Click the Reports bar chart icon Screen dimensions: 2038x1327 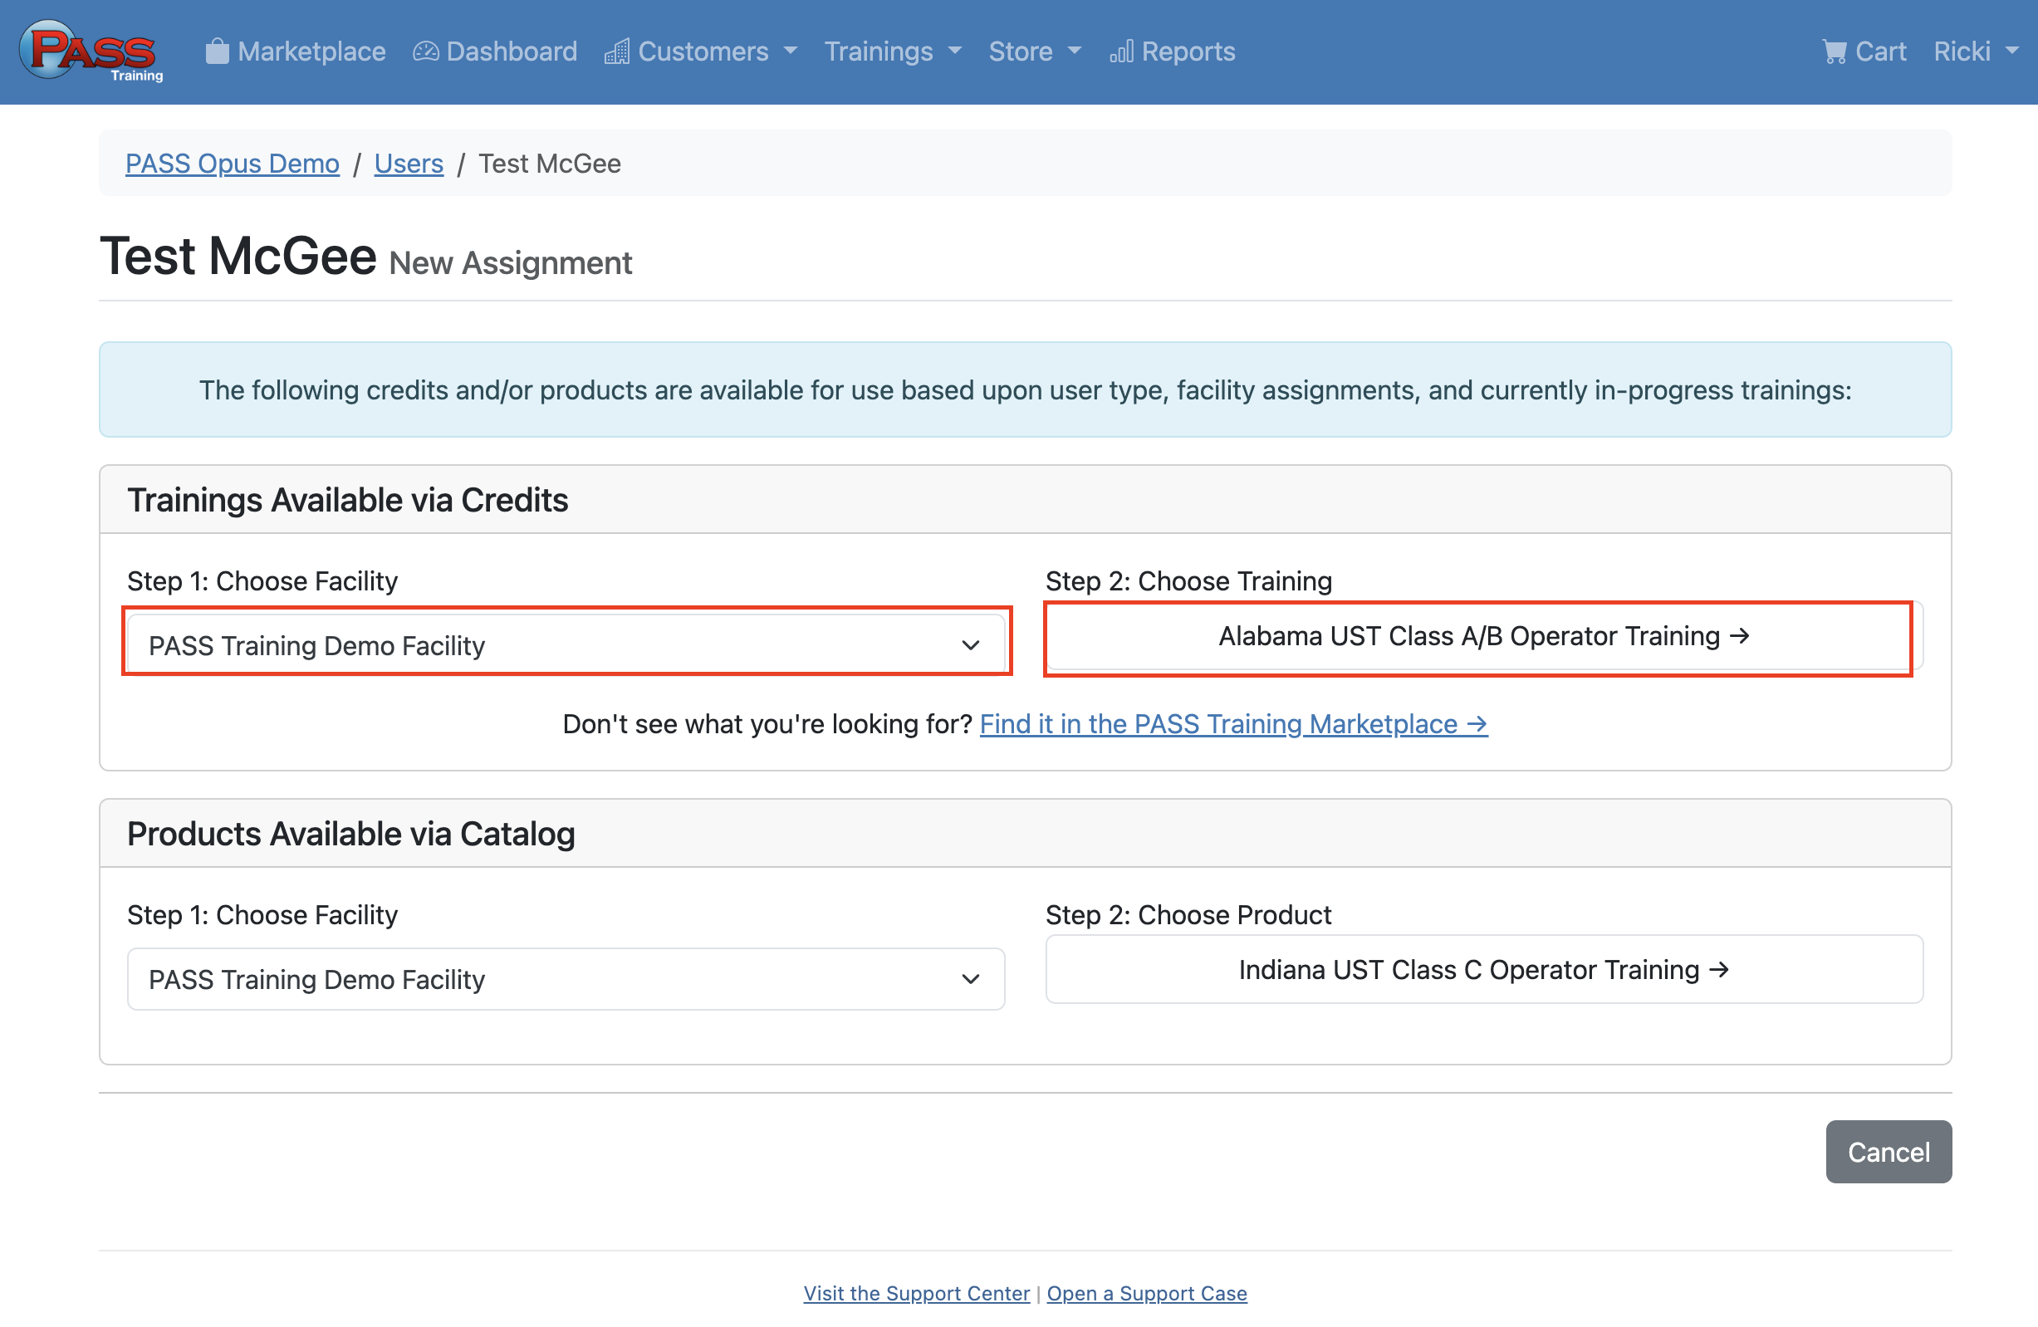point(1121,51)
